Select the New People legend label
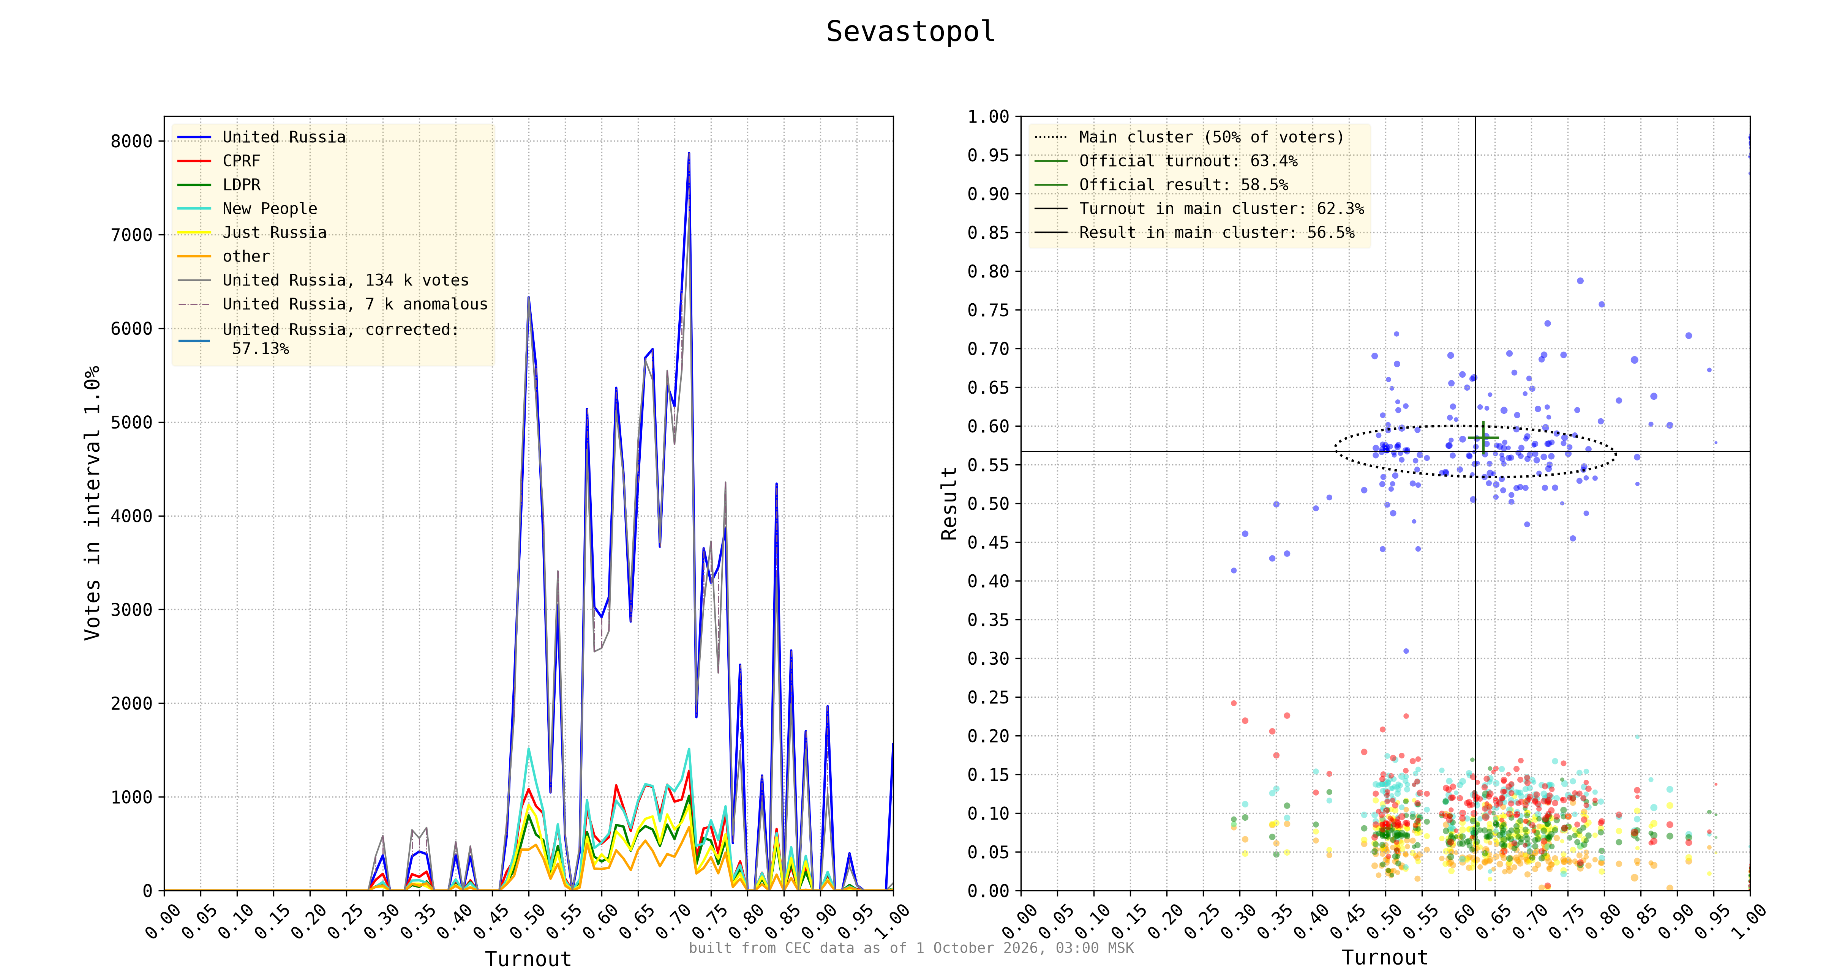The width and height of the screenshot is (1823, 968). (x=270, y=209)
